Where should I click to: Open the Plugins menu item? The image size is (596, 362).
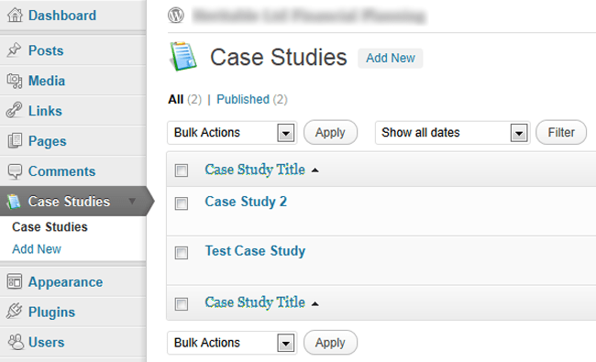(73, 312)
